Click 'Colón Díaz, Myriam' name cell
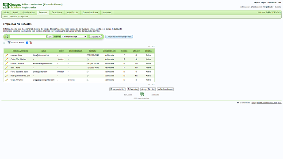The width and height of the screenshot is (283, 159). (x=18, y=59)
